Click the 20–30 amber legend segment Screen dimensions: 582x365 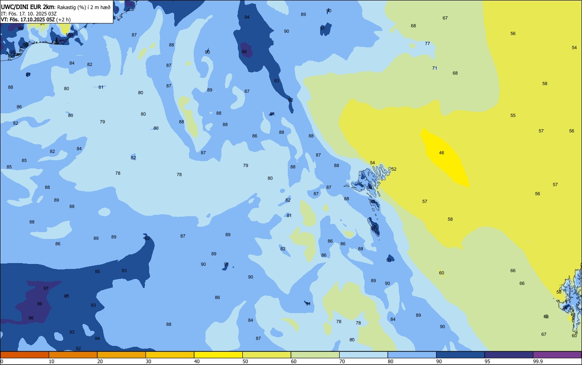(x=121, y=355)
